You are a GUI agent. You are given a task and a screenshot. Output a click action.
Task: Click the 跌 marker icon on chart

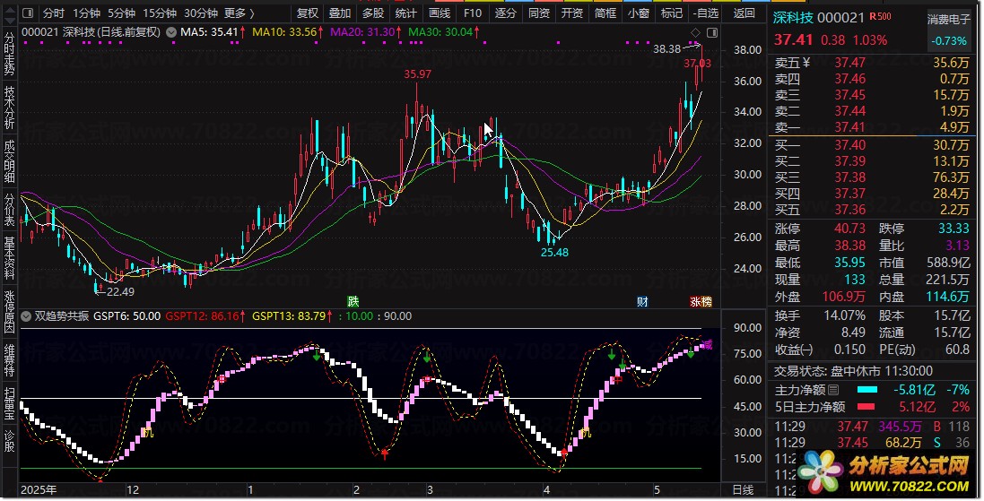[x=353, y=302]
